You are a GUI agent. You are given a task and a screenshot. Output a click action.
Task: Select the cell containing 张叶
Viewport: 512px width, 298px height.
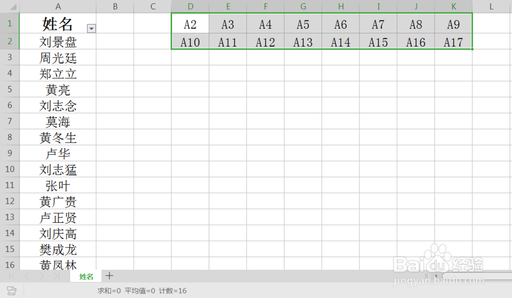click(58, 185)
